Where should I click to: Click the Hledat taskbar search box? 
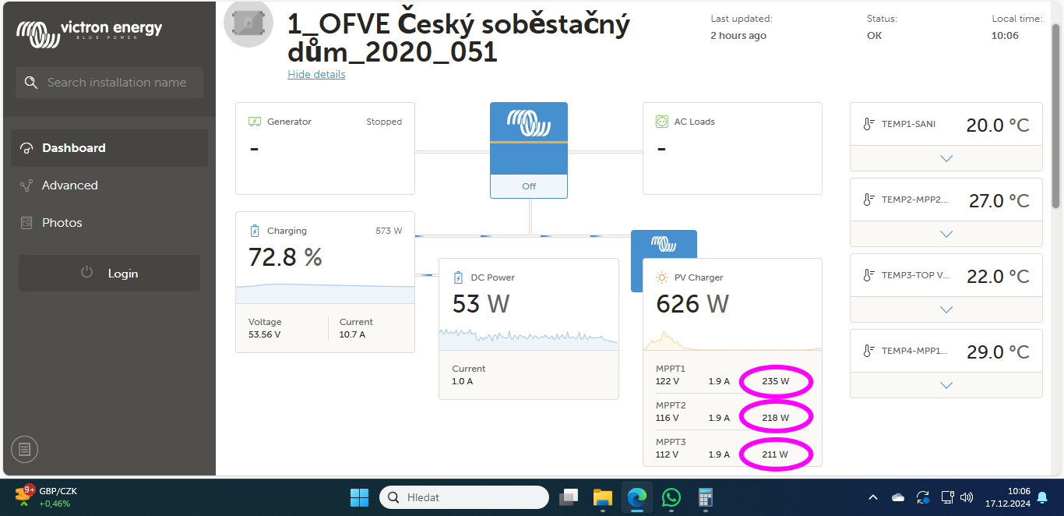[464, 497]
